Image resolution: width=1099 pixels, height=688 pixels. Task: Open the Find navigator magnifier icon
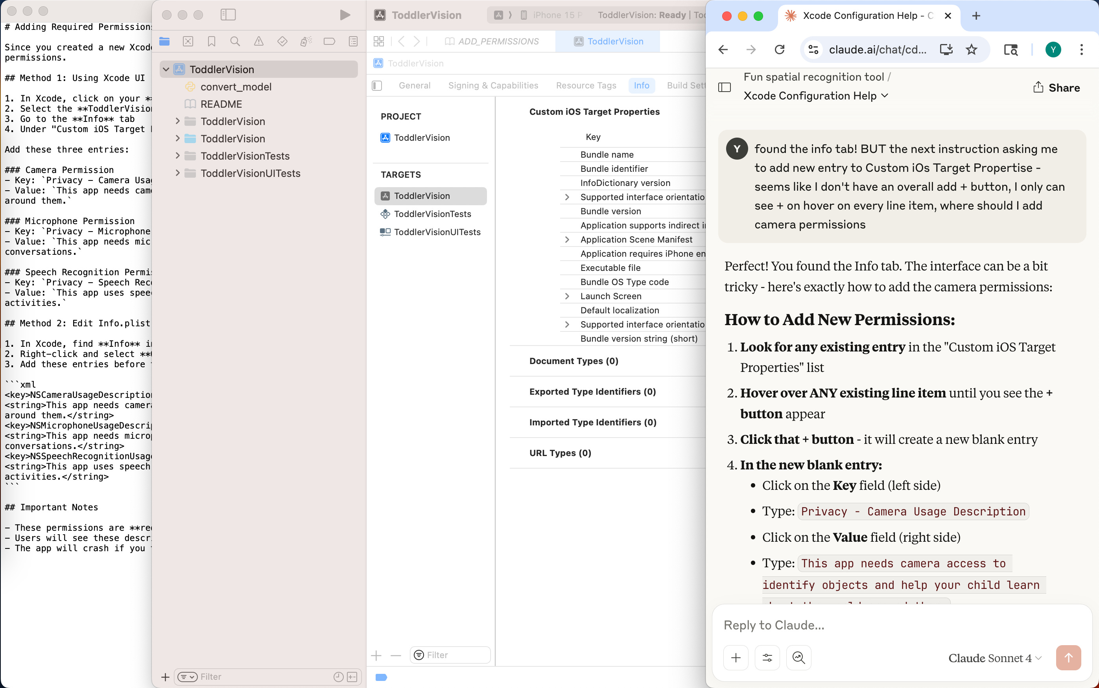235,41
